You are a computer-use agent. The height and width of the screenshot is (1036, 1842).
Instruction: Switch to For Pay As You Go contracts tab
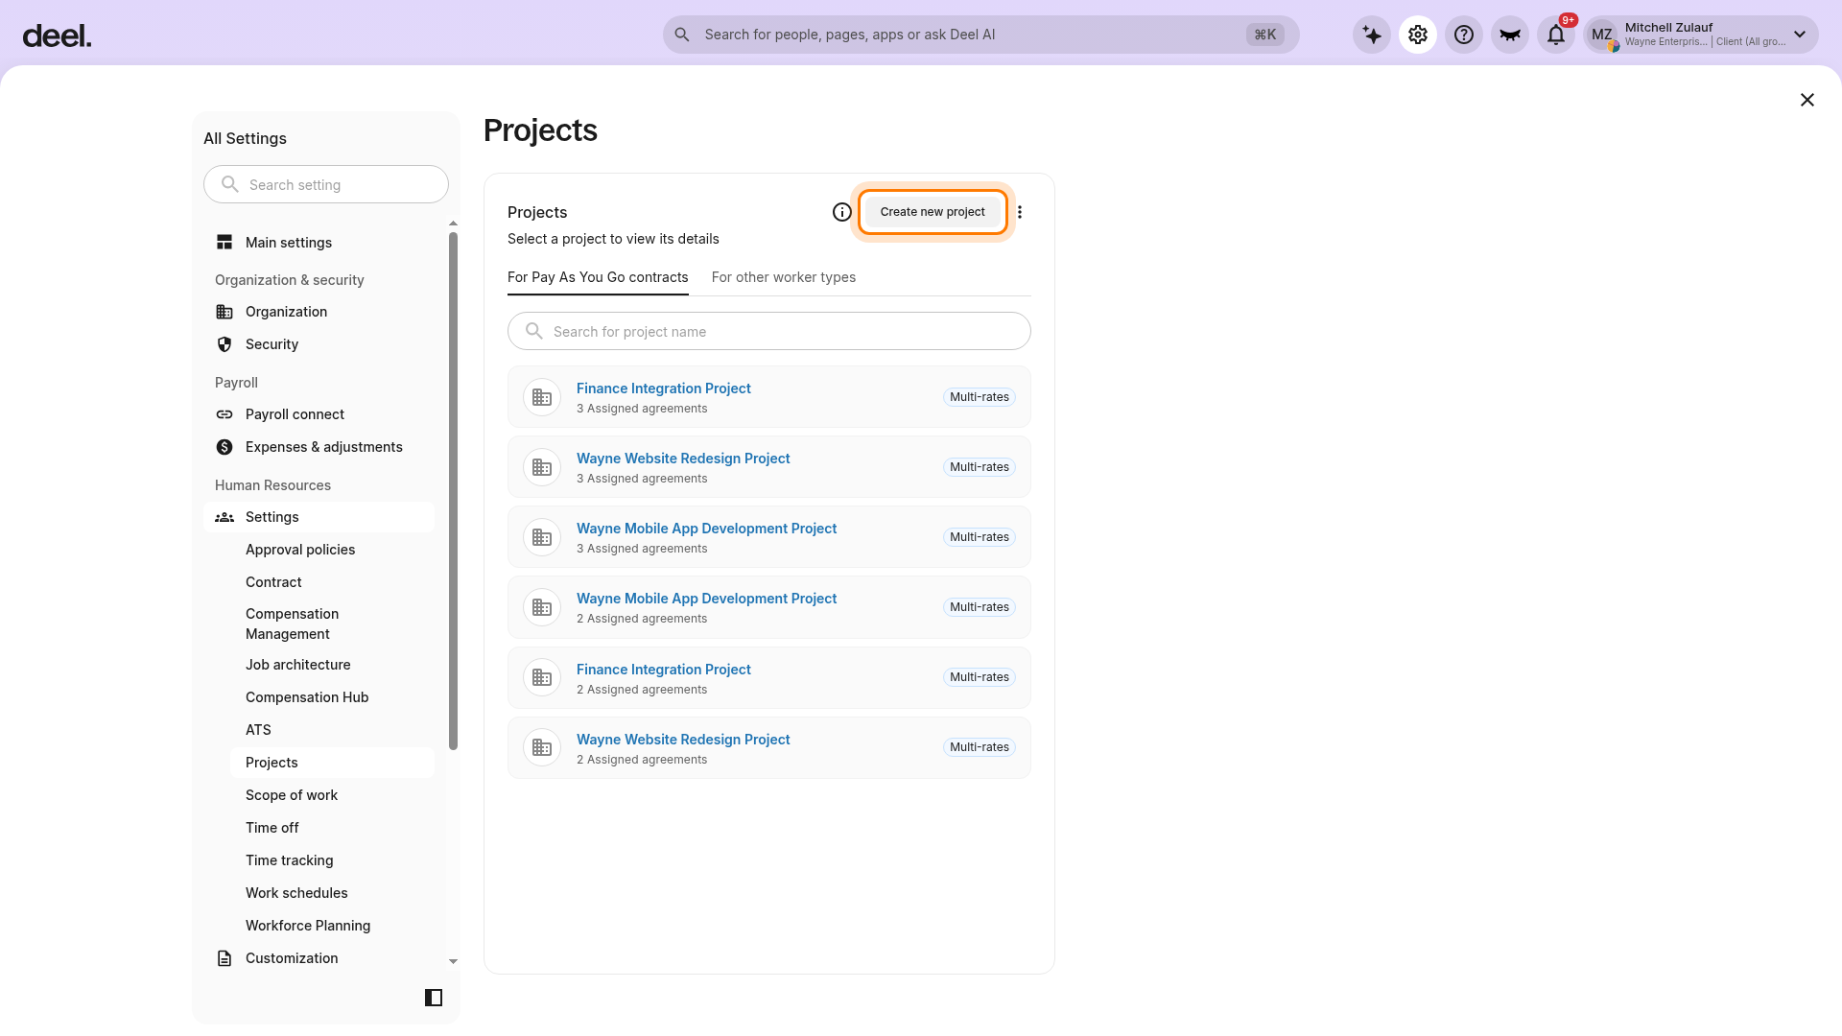click(598, 277)
